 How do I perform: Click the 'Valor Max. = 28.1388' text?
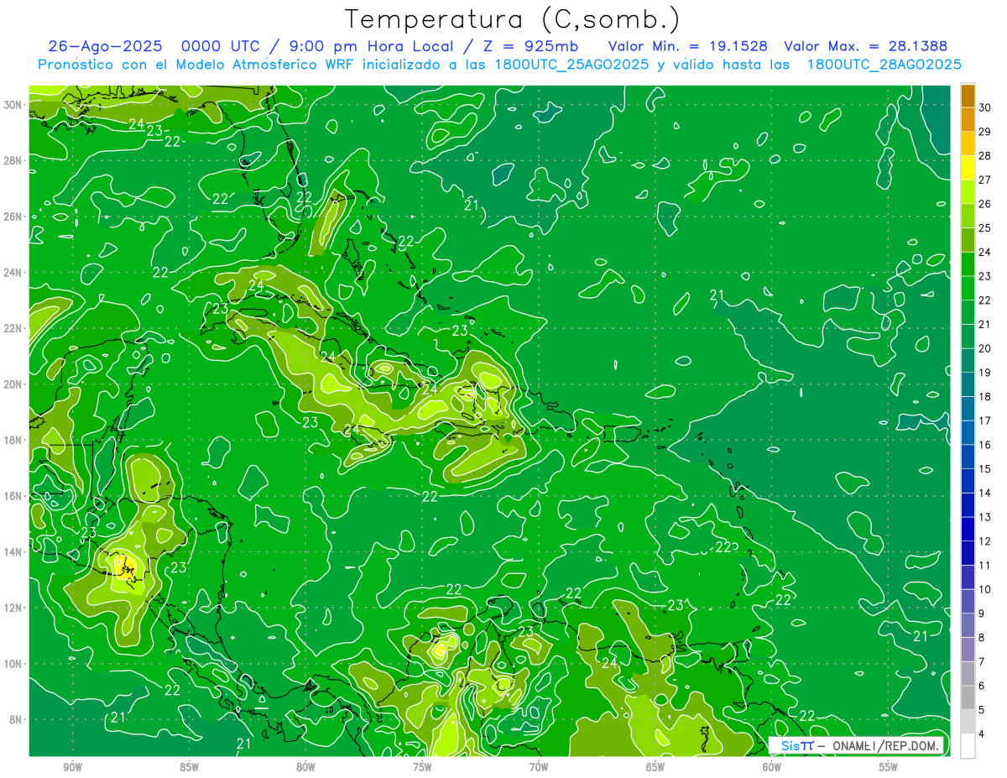865,46
